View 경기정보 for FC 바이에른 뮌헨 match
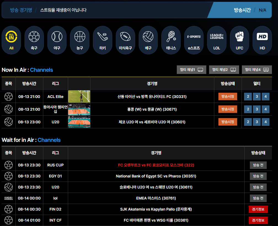This screenshot has width=278, height=226. (258, 220)
